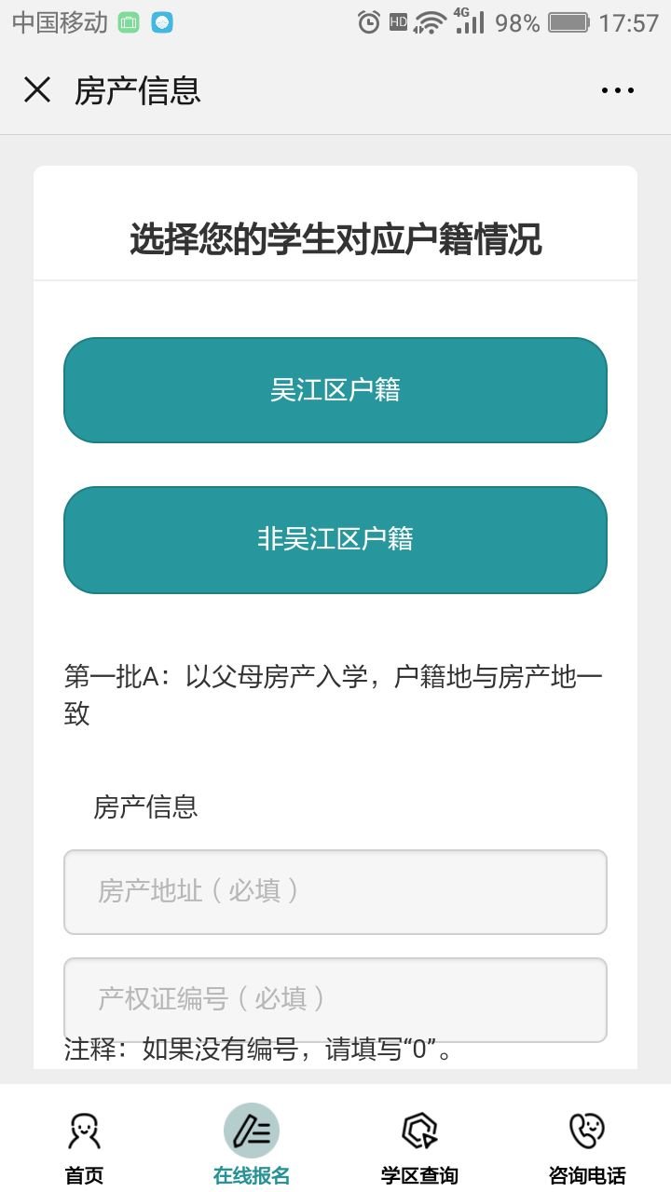Tap the battery icon in status bar
This screenshot has width=671, height=1192.
[x=568, y=22]
